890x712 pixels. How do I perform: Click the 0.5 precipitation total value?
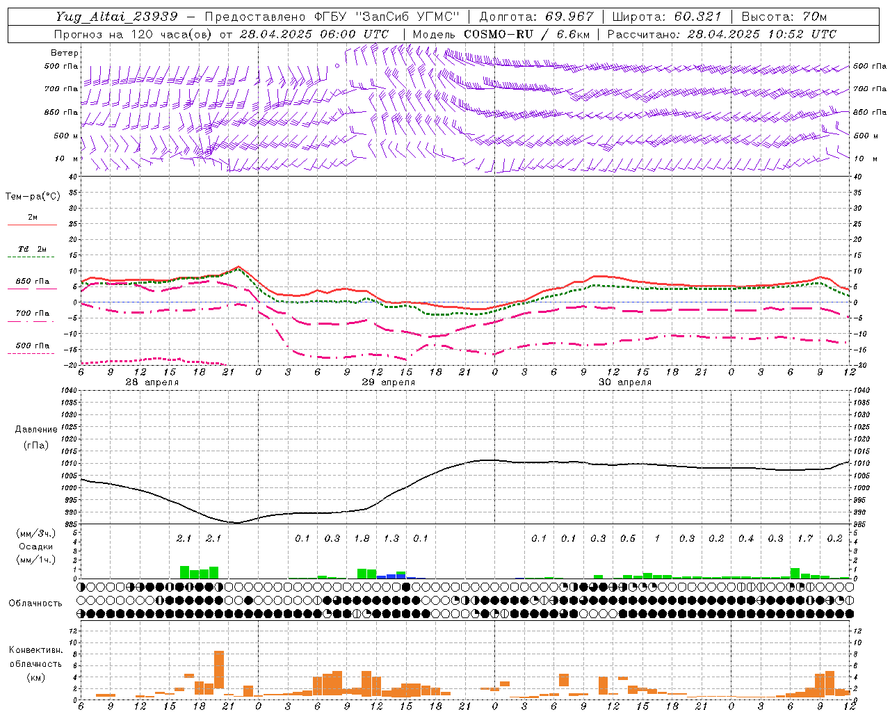coord(628,539)
